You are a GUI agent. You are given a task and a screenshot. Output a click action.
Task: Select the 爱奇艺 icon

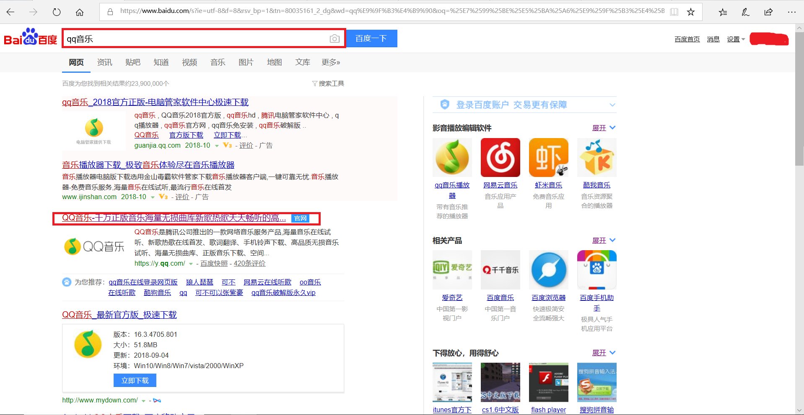click(452, 270)
